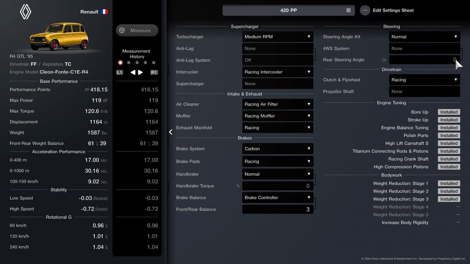Click the R1 shoulder button icon
470x264 pixels.
point(154,72)
